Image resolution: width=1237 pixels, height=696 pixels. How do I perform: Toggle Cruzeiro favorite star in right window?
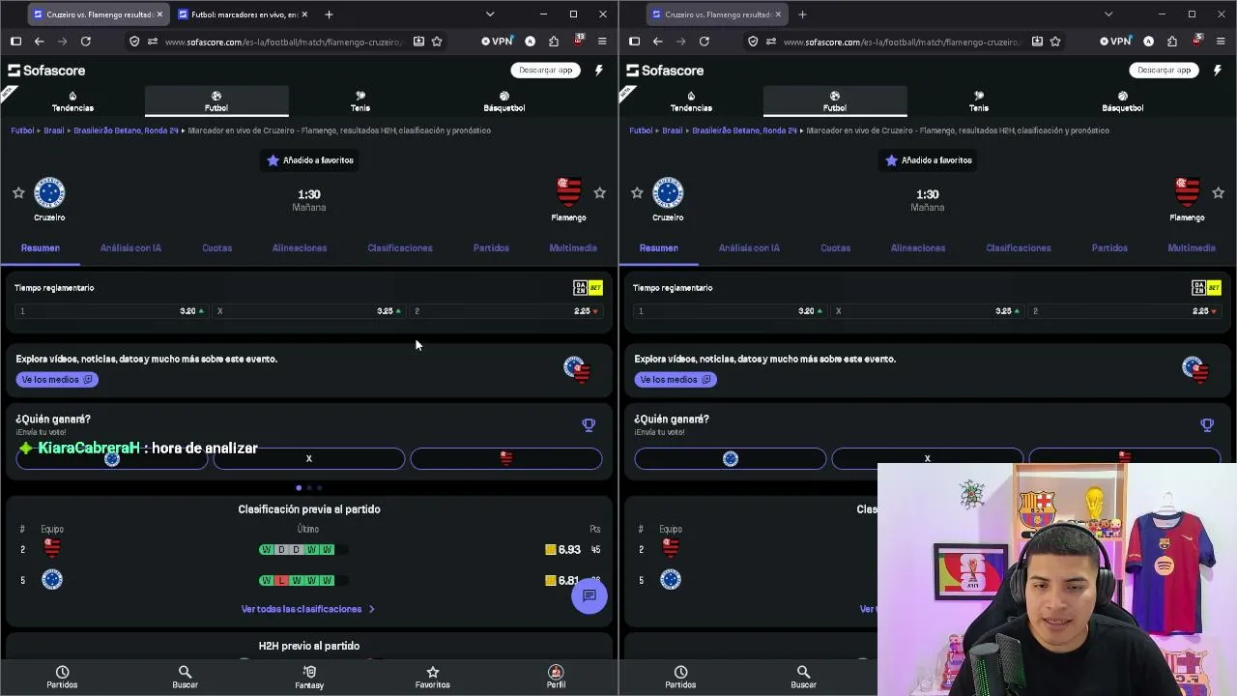click(x=637, y=193)
